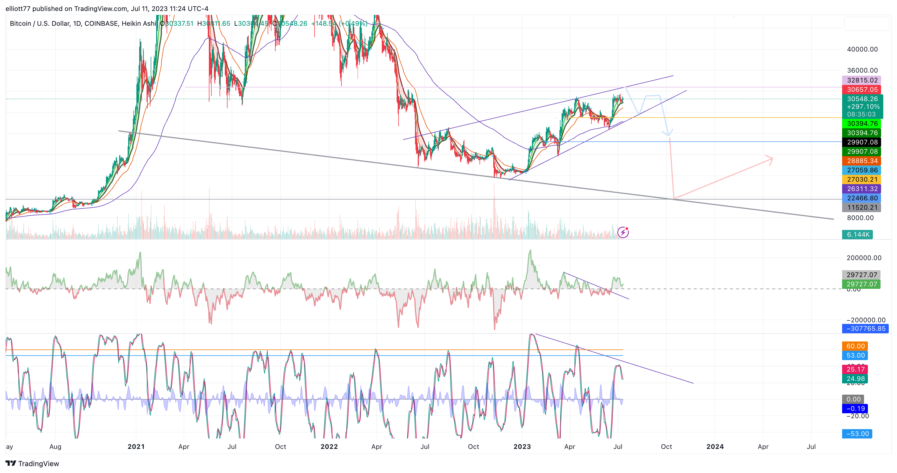Click the blue 27059.86 price label
Viewport: 897px width, 473px height.
click(862, 170)
